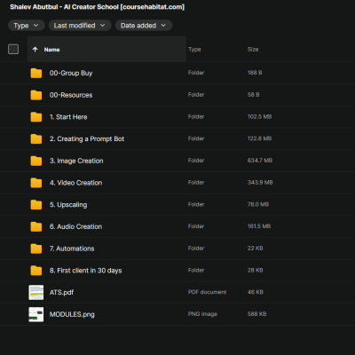This screenshot has width=355, height=355.
Task: Sort by the Size column header
Action: coord(253,50)
